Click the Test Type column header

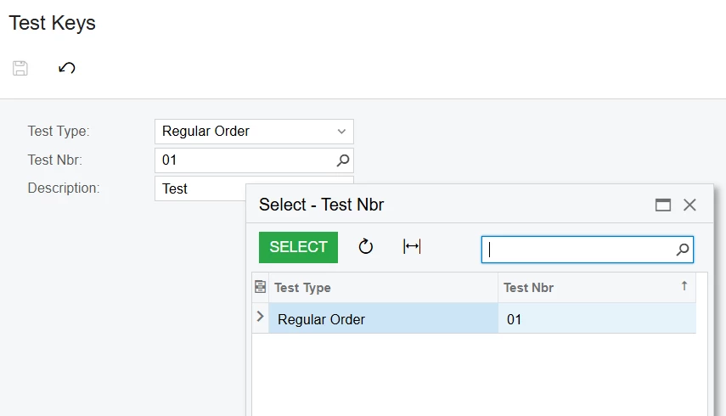point(303,288)
